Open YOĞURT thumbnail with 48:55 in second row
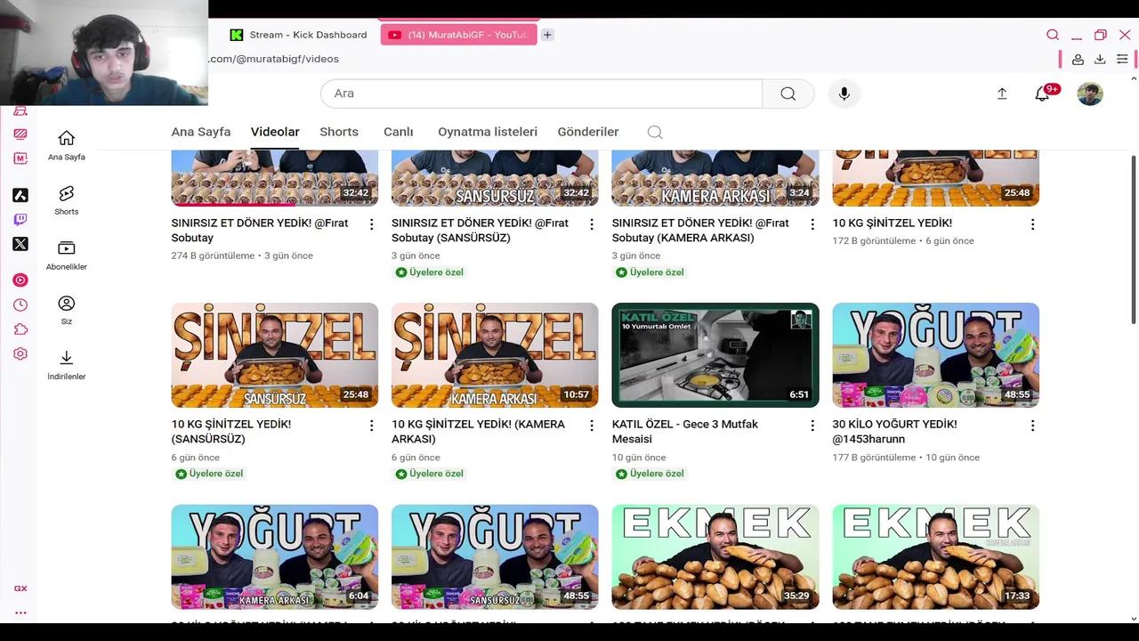Image resolution: width=1139 pixels, height=641 pixels. pyautogui.click(x=936, y=355)
